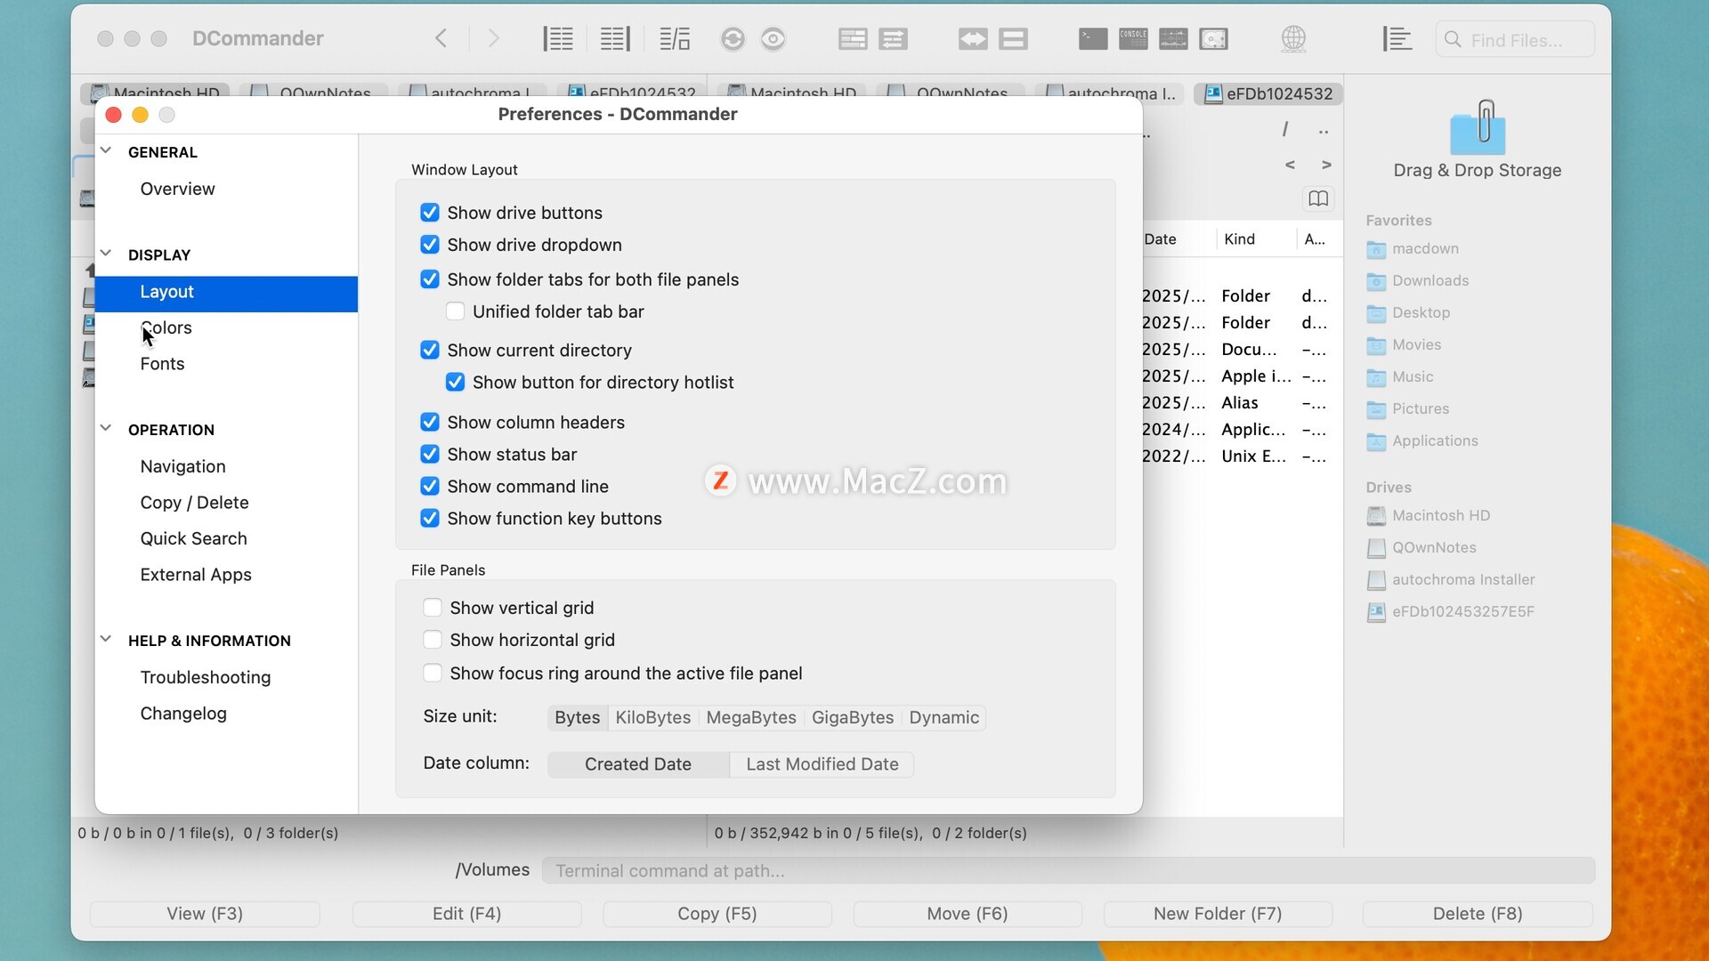Viewport: 1709px width, 961px height.
Task: Open the Fonts preferences page
Action: point(162,364)
